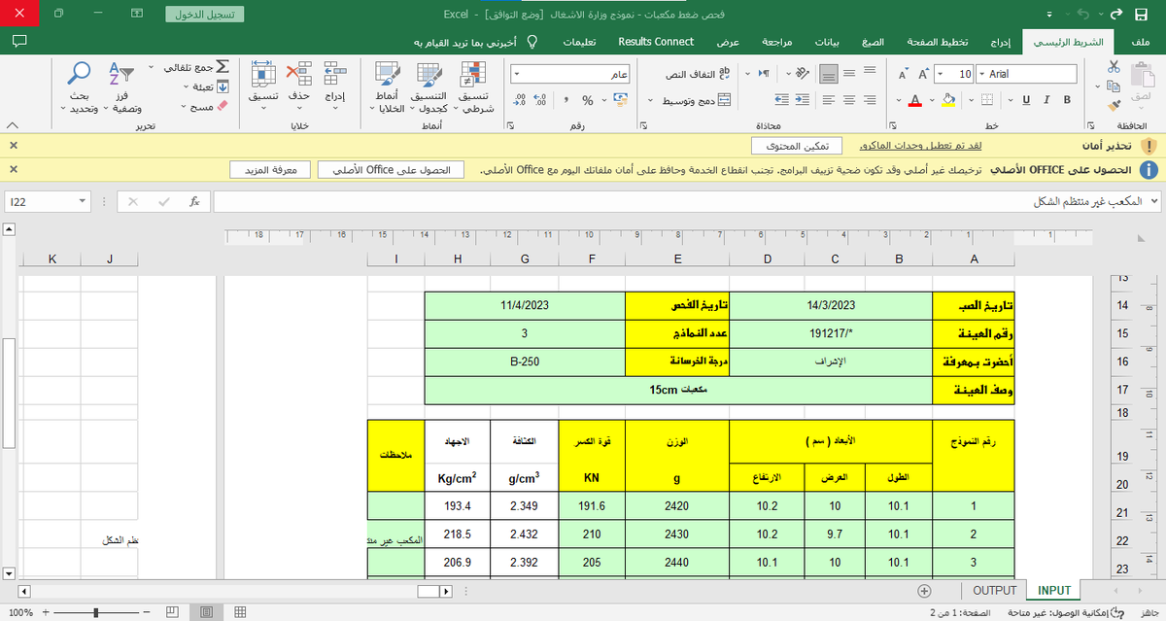1166x621 pixels.
Task: Click Enable Content (تمكين المحتوى) button
Action: click(x=796, y=145)
